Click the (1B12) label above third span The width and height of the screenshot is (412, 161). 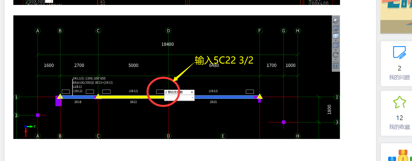pos(213,91)
